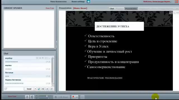179x100 pixels.
Task: Toggle the webcam button in bottom bar
Action: tap(32, 97)
